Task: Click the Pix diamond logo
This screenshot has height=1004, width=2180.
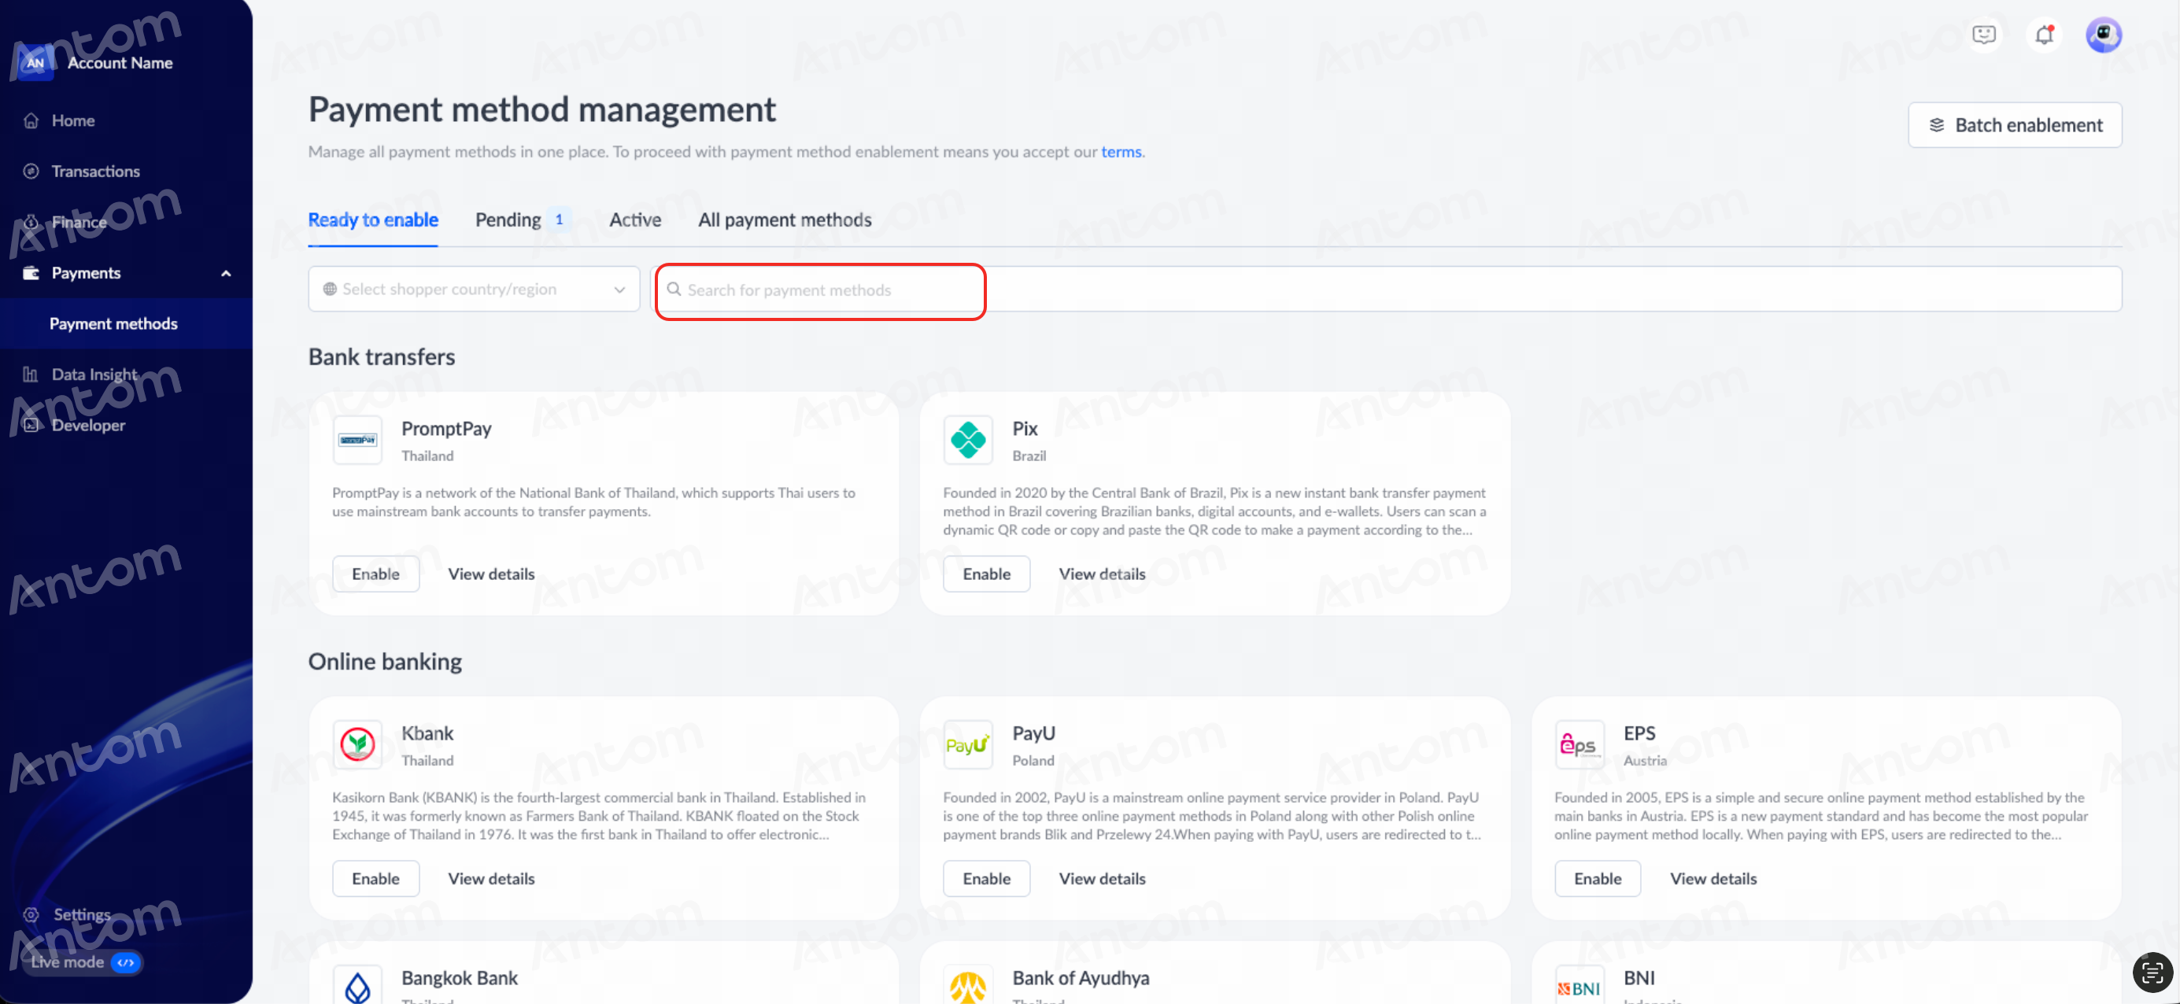Action: (968, 440)
